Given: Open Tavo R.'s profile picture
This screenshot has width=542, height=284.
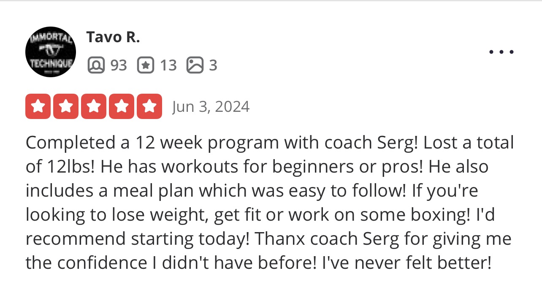Looking at the screenshot, I should click(51, 51).
